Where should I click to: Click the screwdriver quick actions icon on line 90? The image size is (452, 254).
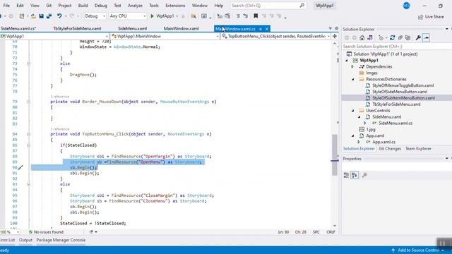coord(20,167)
